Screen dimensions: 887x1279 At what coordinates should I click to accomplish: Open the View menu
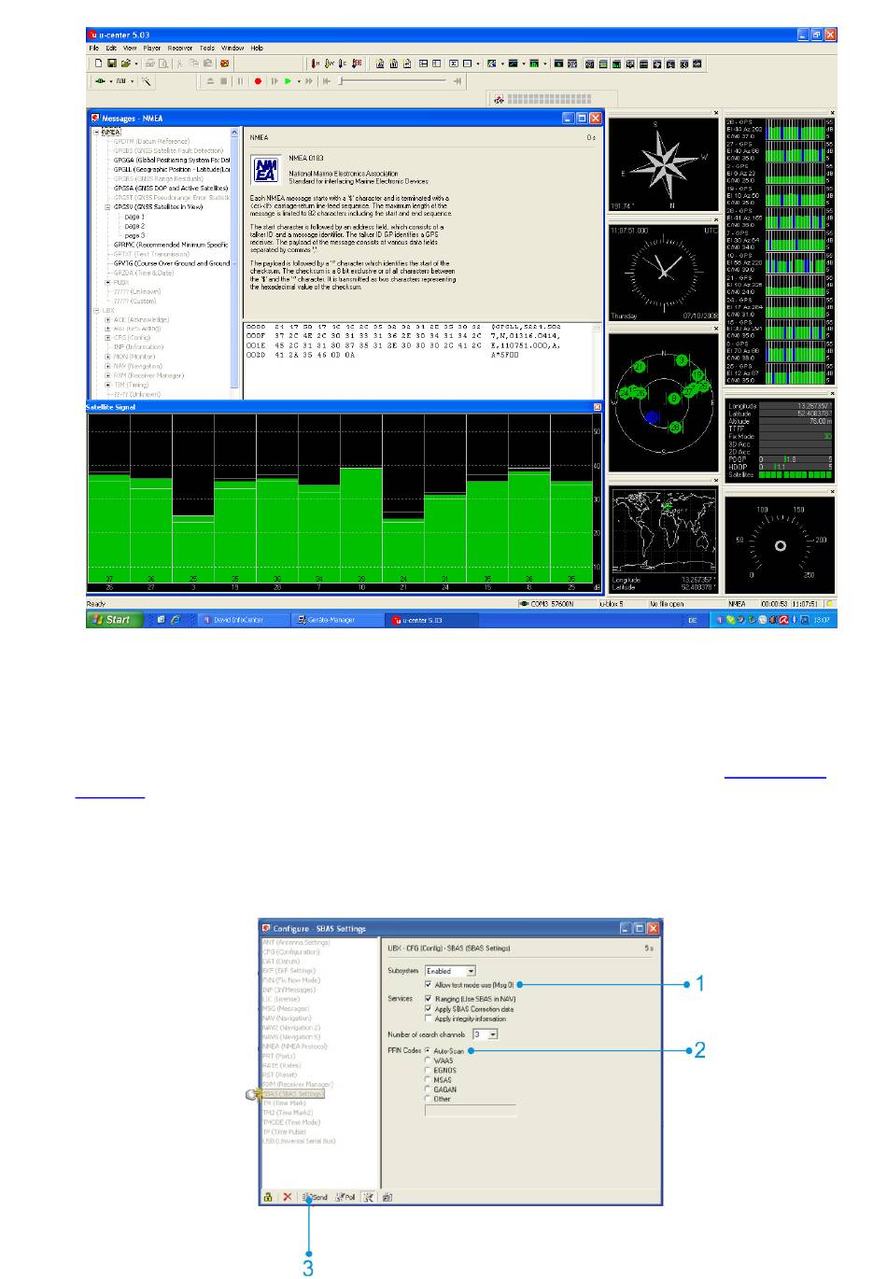tap(130, 48)
